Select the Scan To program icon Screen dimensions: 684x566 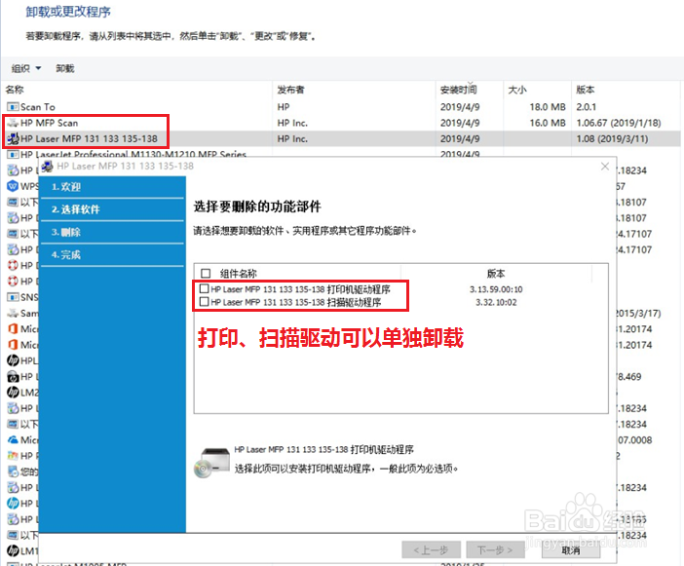tap(13, 107)
